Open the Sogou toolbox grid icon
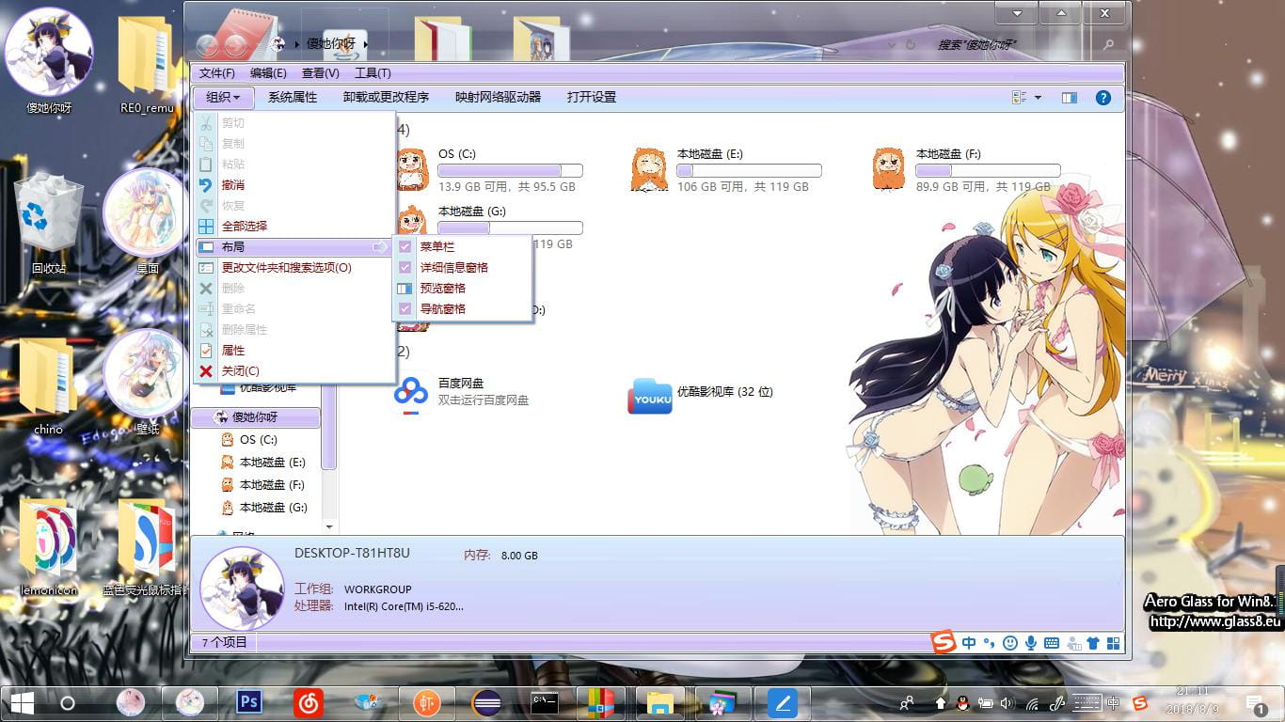Image resolution: width=1285 pixels, height=722 pixels. click(x=1114, y=643)
